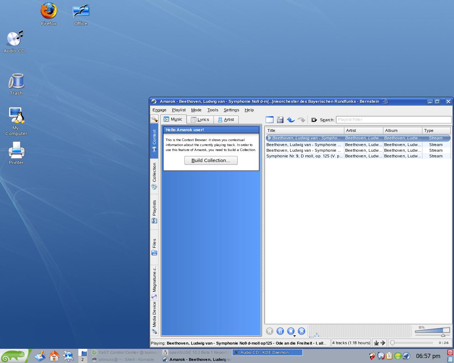The height and width of the screenshot is (363, 454).
Task: Open the Office desktop icon
Action: point(81,15)
